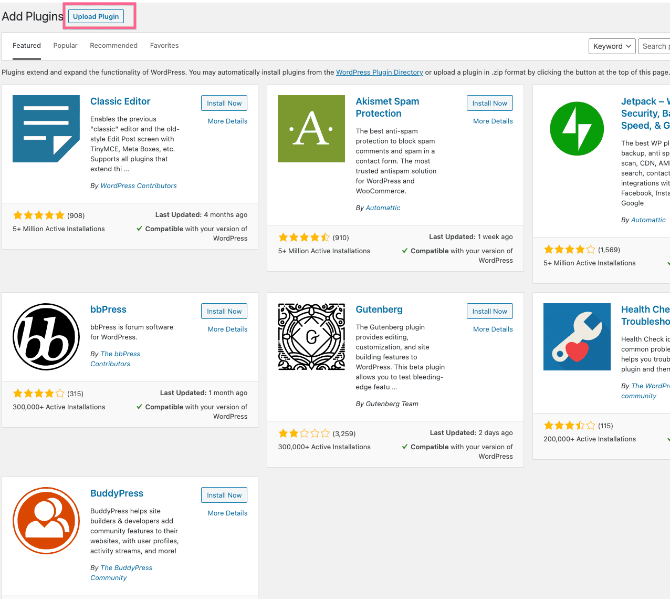Open More Details for BuddyPress
670x599 pixels.
click(x=227, y=513)
